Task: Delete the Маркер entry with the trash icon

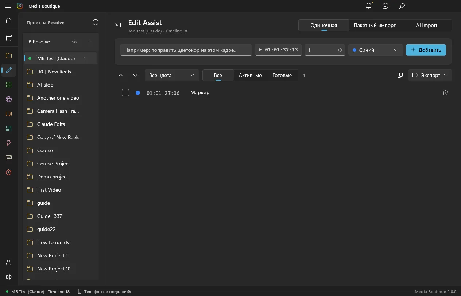Action: (445, 93)
